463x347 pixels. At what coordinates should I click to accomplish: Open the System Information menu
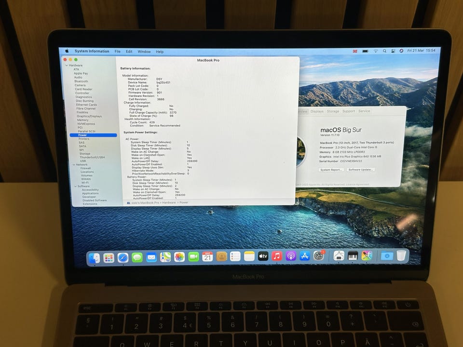click(92, 51)
